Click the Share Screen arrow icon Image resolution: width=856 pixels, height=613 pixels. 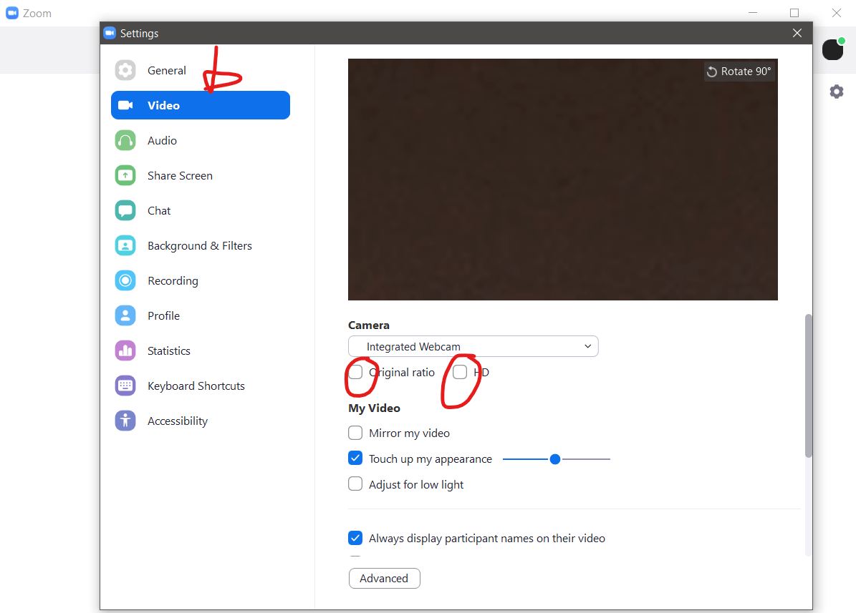click(x=125, y=176)
